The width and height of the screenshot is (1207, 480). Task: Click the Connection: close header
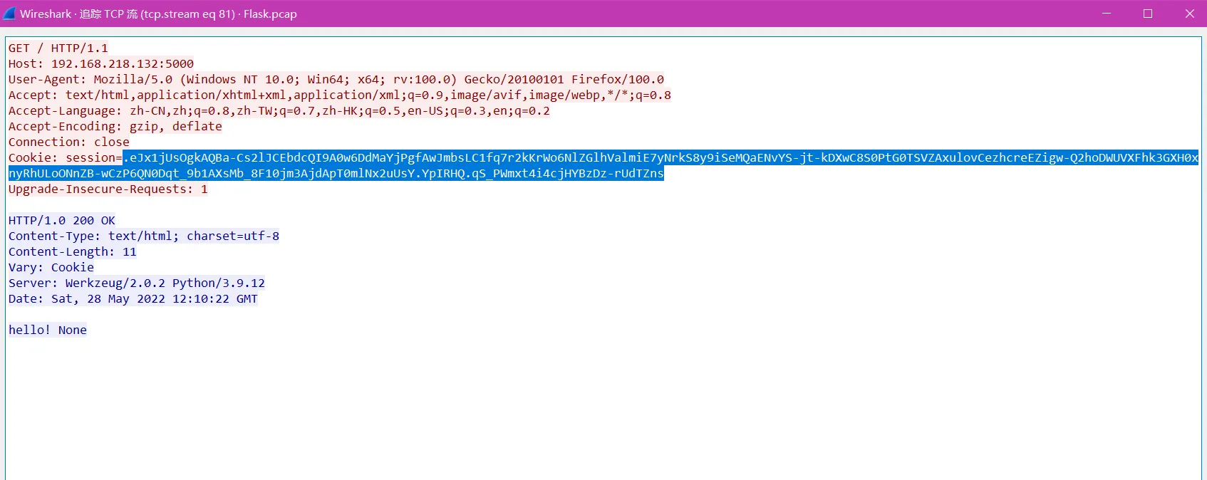pos(69,142)
